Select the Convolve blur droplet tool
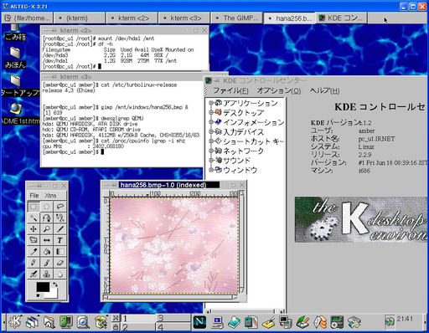This screenshot has height=333, width=429. coord(59,274)
